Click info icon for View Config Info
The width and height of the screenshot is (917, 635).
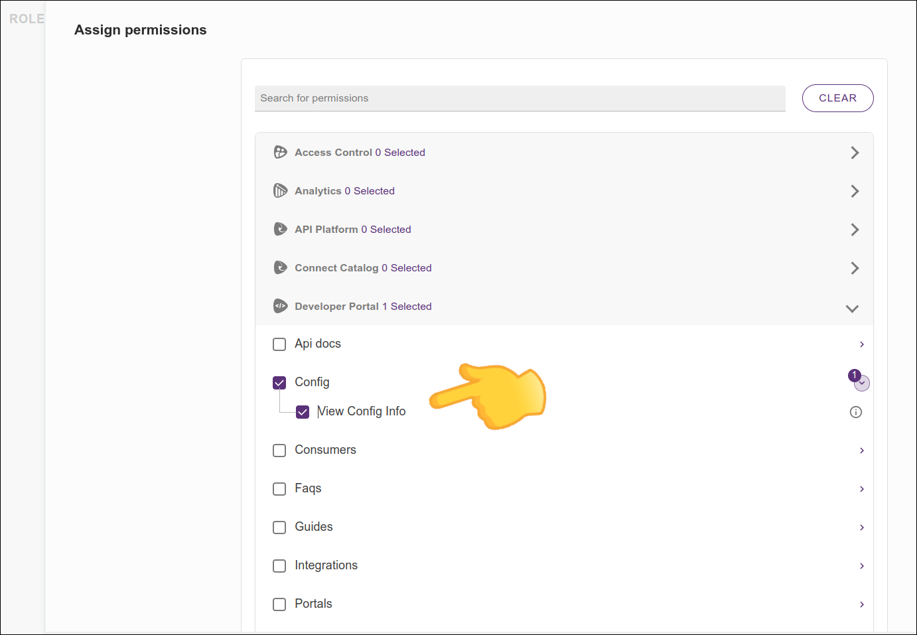click(x=855, y=412)
